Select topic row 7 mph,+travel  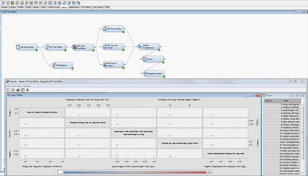[282, 122]
